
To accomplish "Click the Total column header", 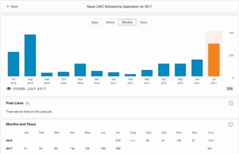I will coord(211,133).
